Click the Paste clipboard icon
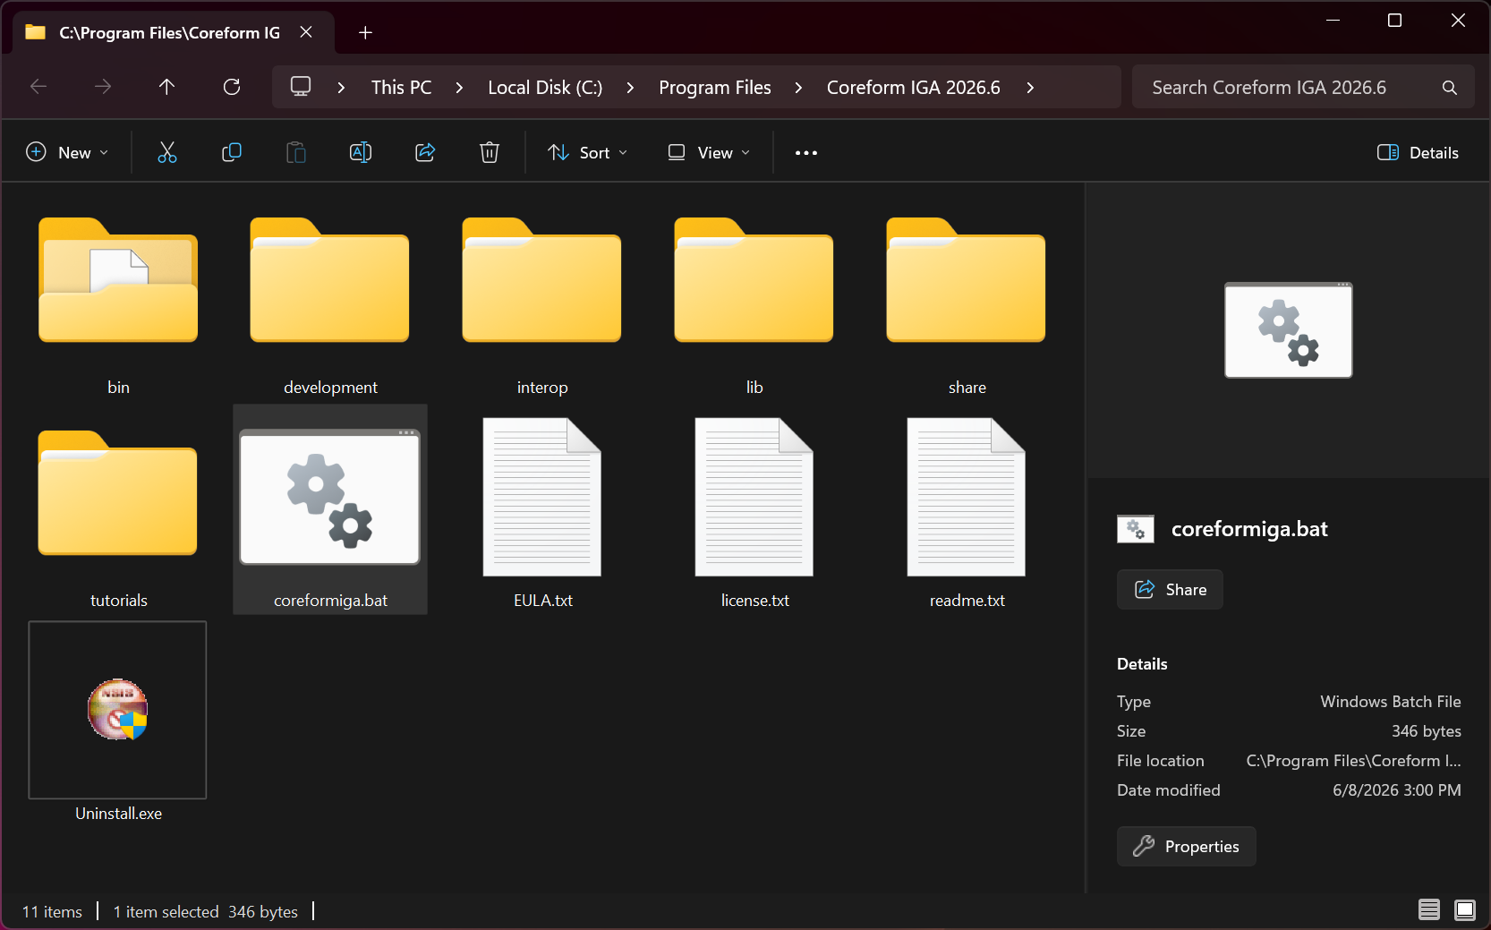The image size is (1491, 930). 296,152
